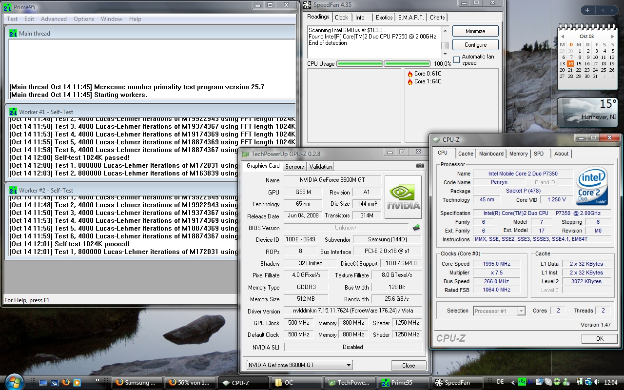This screenshot has width=624, height=390.
Task: Open the Prime95 Window menu
Action: (x=112, y=19)
